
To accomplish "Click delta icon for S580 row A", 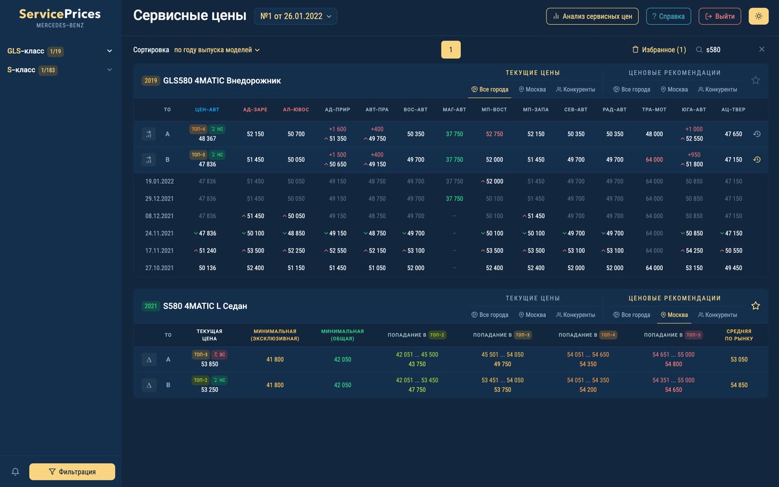I will (149, 359).
